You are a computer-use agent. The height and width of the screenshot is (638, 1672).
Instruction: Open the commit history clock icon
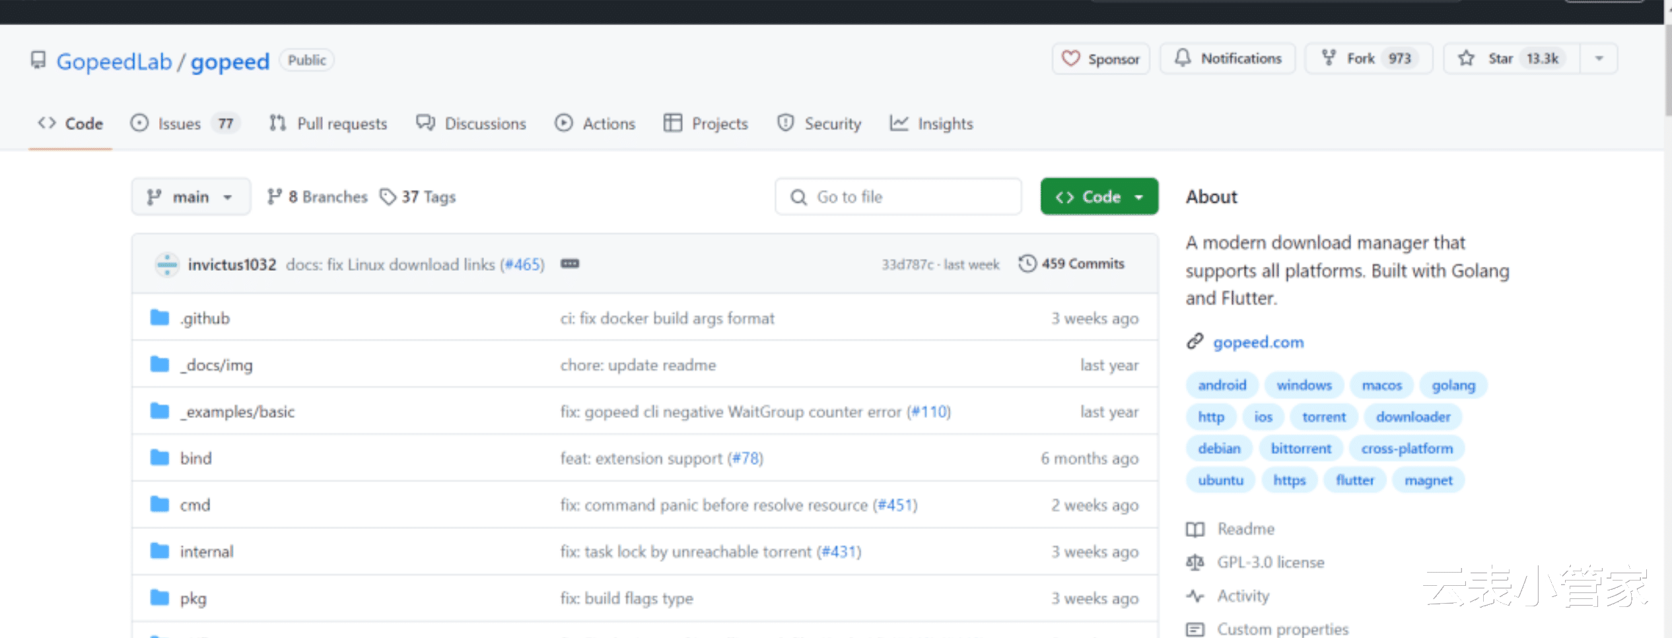(1027, 264)
